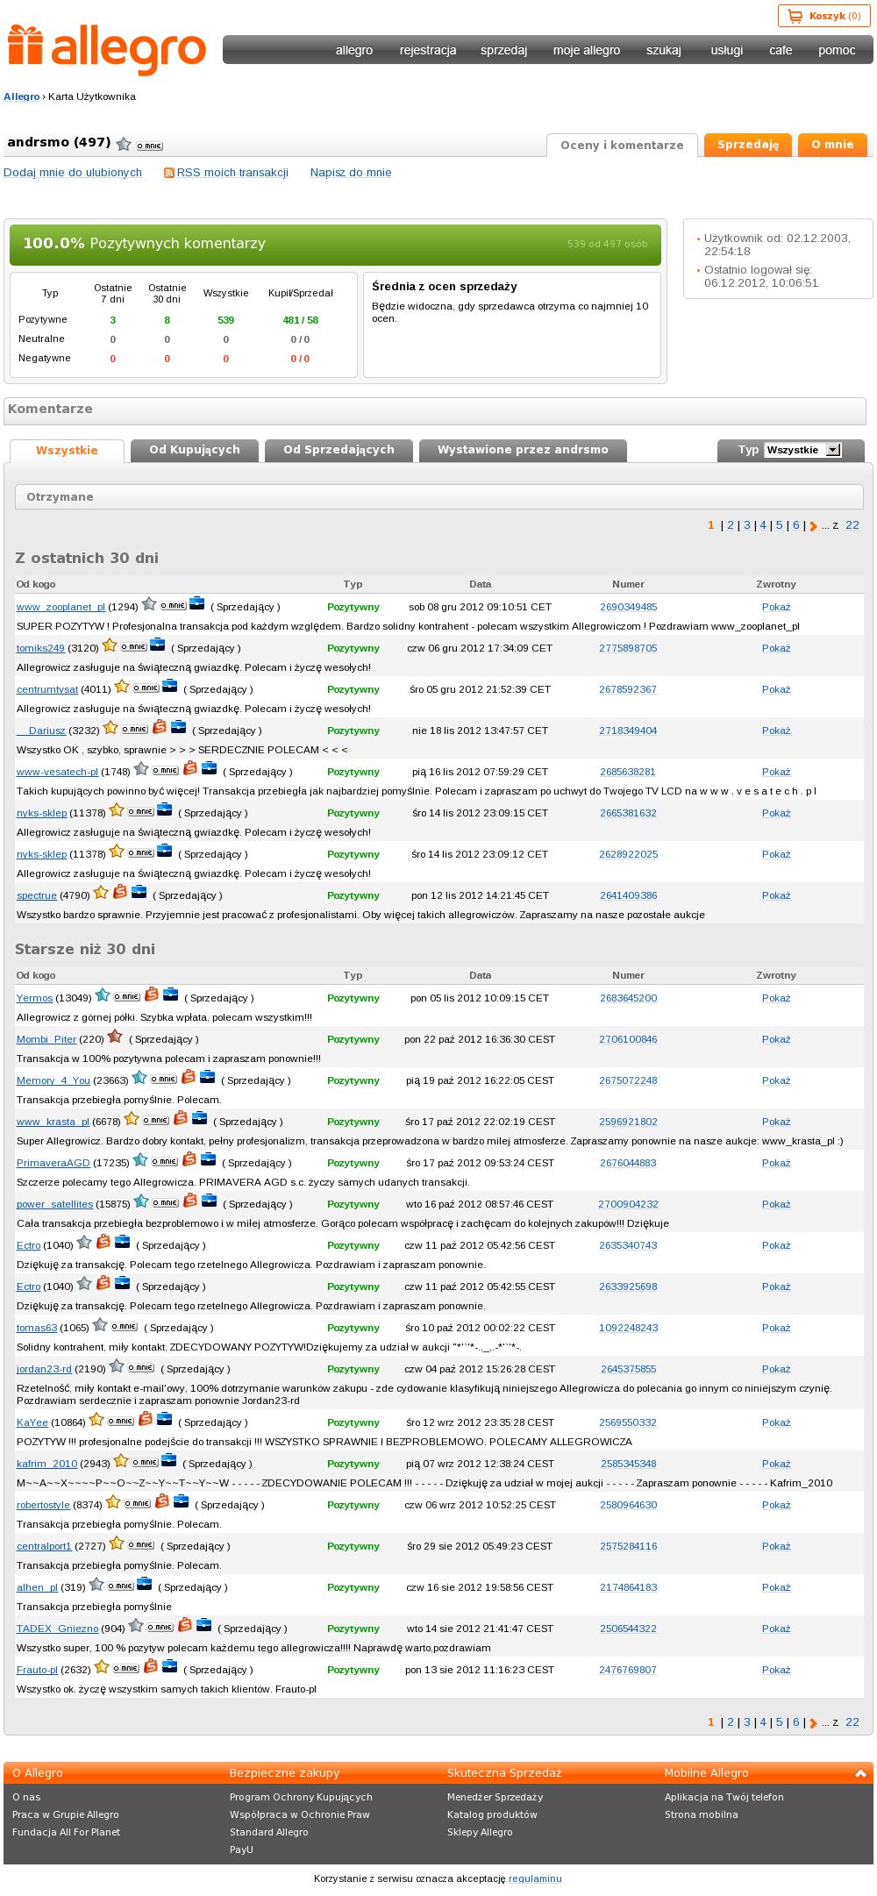Go to page 3 in bottom pagination
This screenshot has width=877, height=1896.
coord(747,1722)
